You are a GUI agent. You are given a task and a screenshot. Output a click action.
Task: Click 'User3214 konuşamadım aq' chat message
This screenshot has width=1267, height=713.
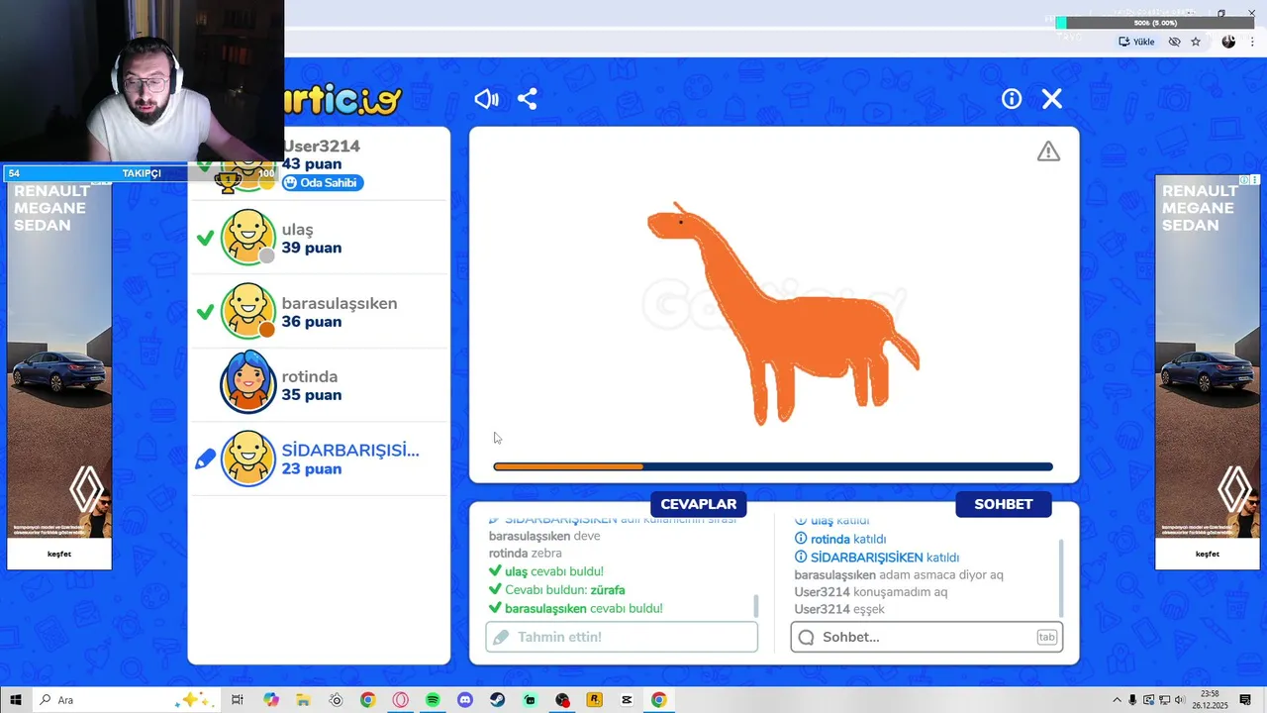tap(871, 592)
